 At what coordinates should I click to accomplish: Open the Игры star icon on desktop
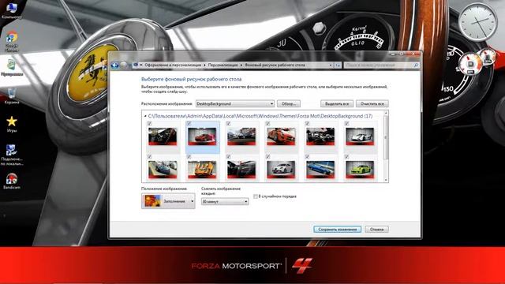[x=12, y=124]
